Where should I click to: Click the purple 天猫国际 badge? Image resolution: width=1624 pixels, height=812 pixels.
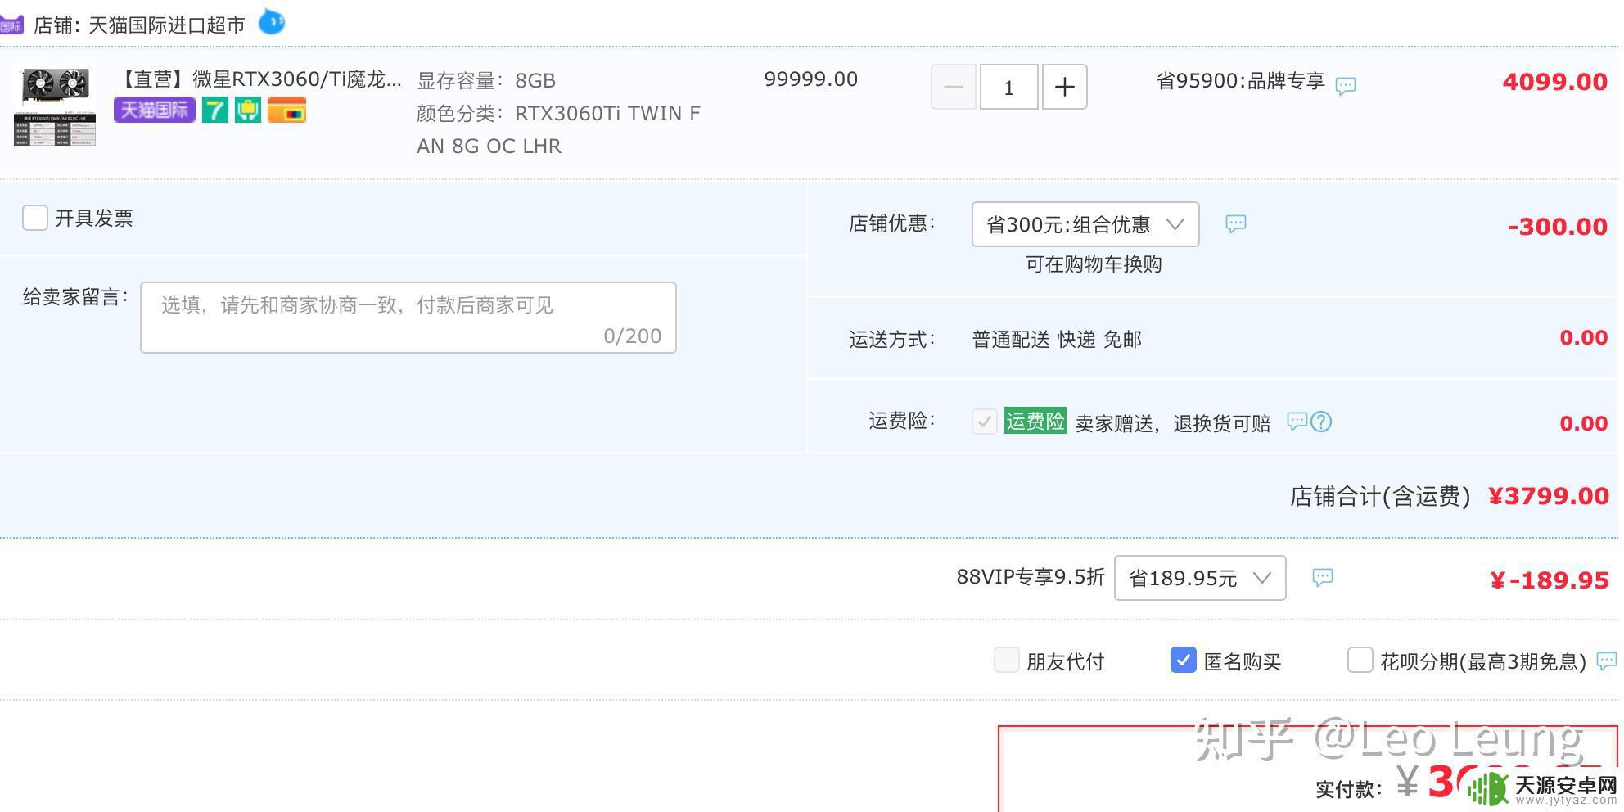coord(154,110)
